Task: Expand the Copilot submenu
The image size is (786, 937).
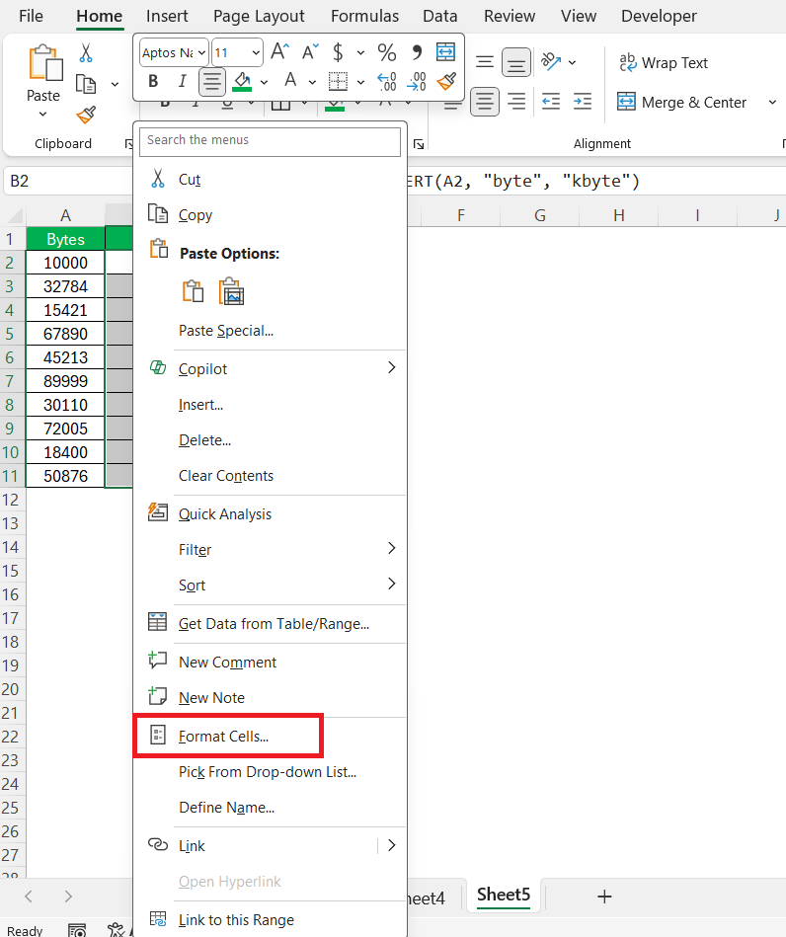Action: click(391, 367)
